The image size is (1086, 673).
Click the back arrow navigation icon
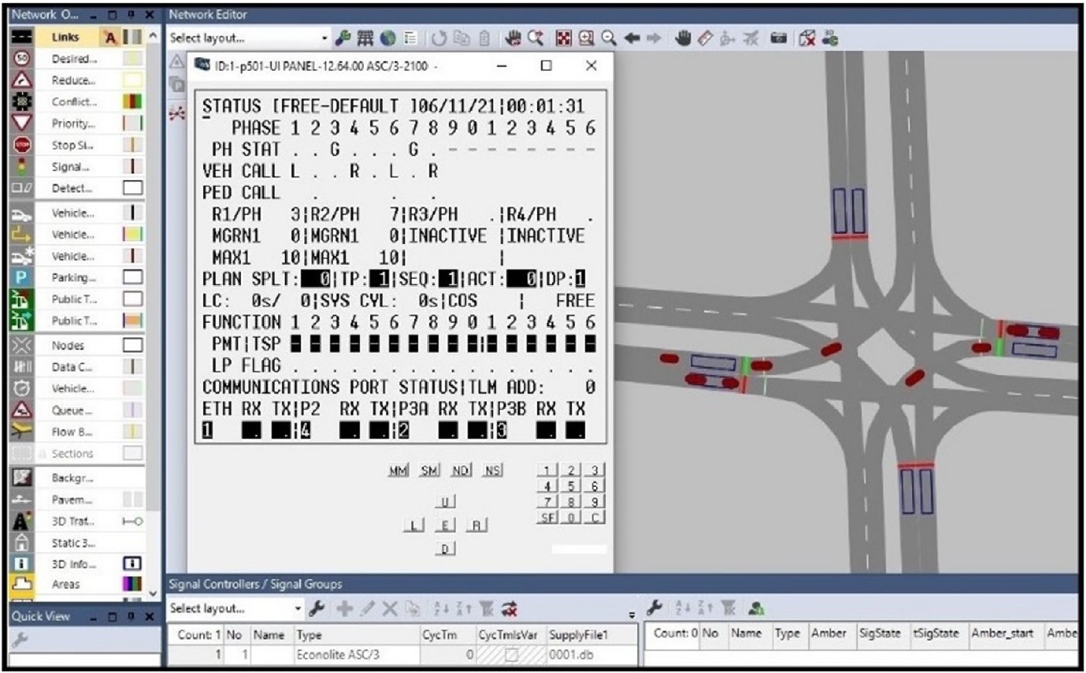coord(632,39)
